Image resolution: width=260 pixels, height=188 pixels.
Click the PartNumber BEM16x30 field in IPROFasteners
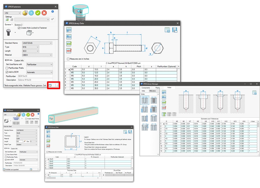[35, 76]
